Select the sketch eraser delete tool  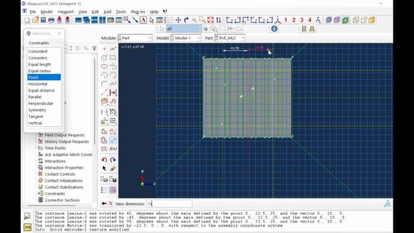point(113,168)
